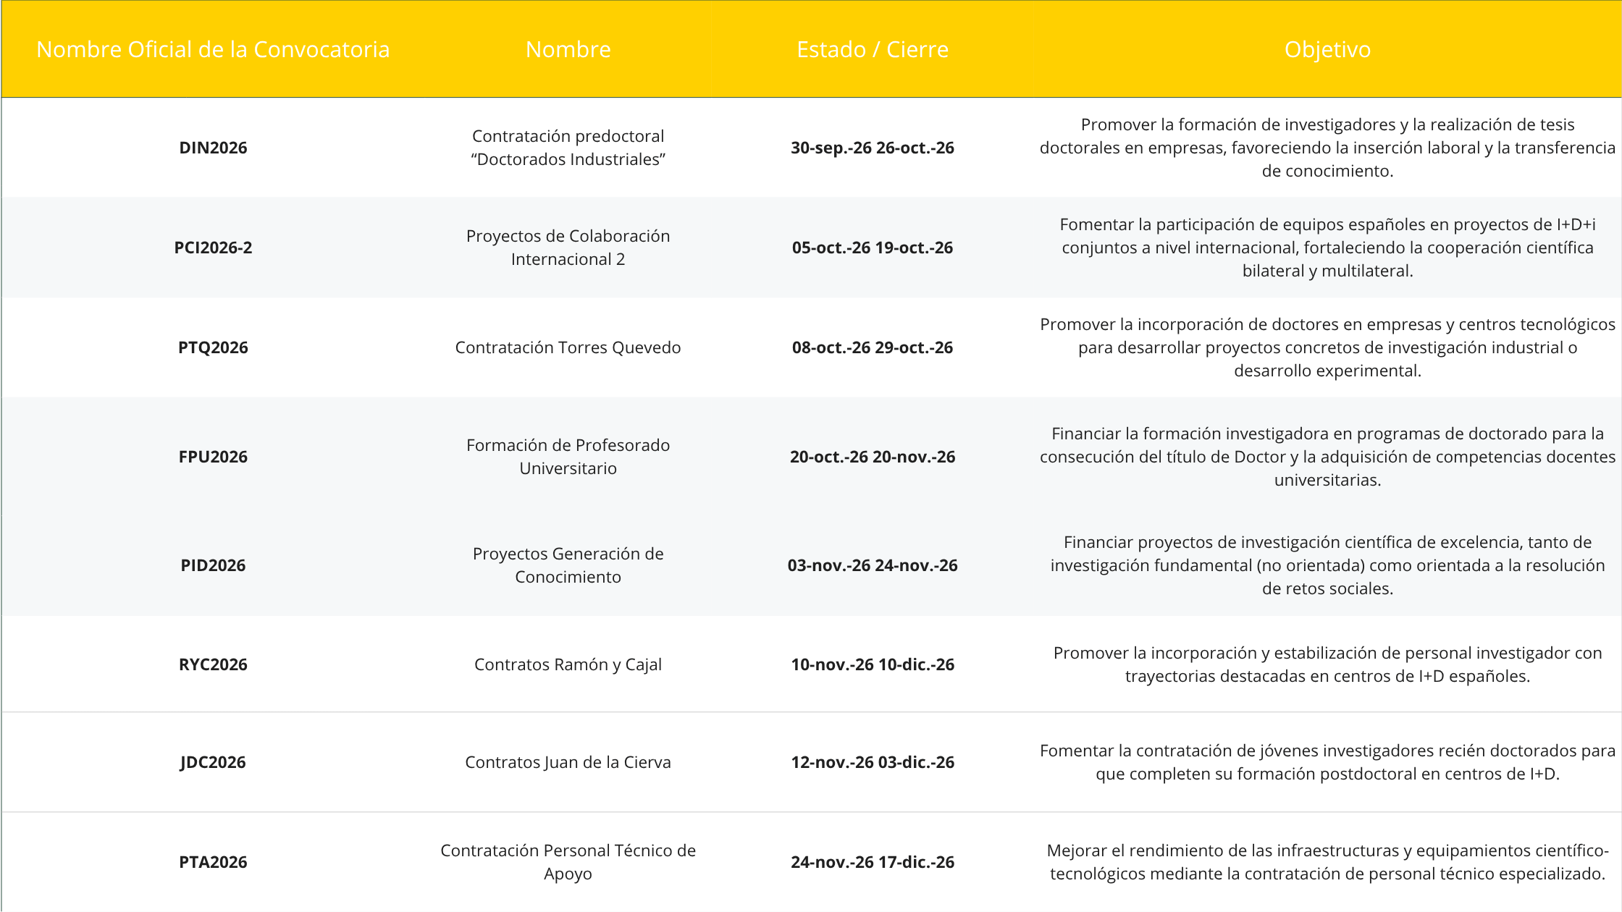This screenshot has width=1622, height=912.
Task: Click Contratos Juan de la Cierva
Action: pos(568,762)
